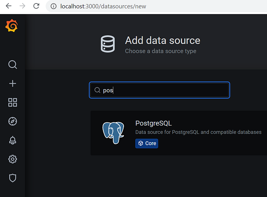The image size is (267, 197).
Task: Open the Create plus icon in sidebar
Action: coord(13,84)
